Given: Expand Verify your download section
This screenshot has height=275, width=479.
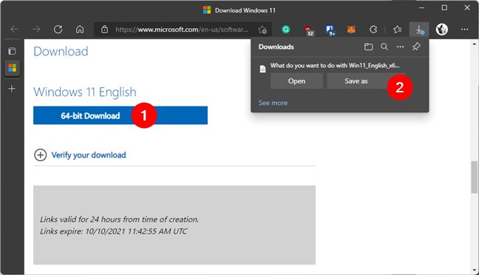Looking at the screenshot, I should pyautogui.click(x=41, y=155).
